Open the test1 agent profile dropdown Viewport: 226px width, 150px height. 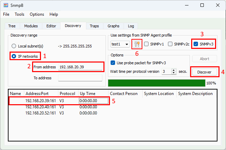click(x=120, y=44)
